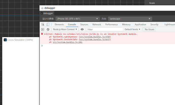Image resolution: width=175 pixels, height=105 pixels.
Task: Open the Node.js Main Context dropdown
Action: click(x=65, y=29)
